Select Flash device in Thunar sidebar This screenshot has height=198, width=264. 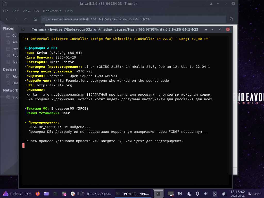[x=12, y=83]
